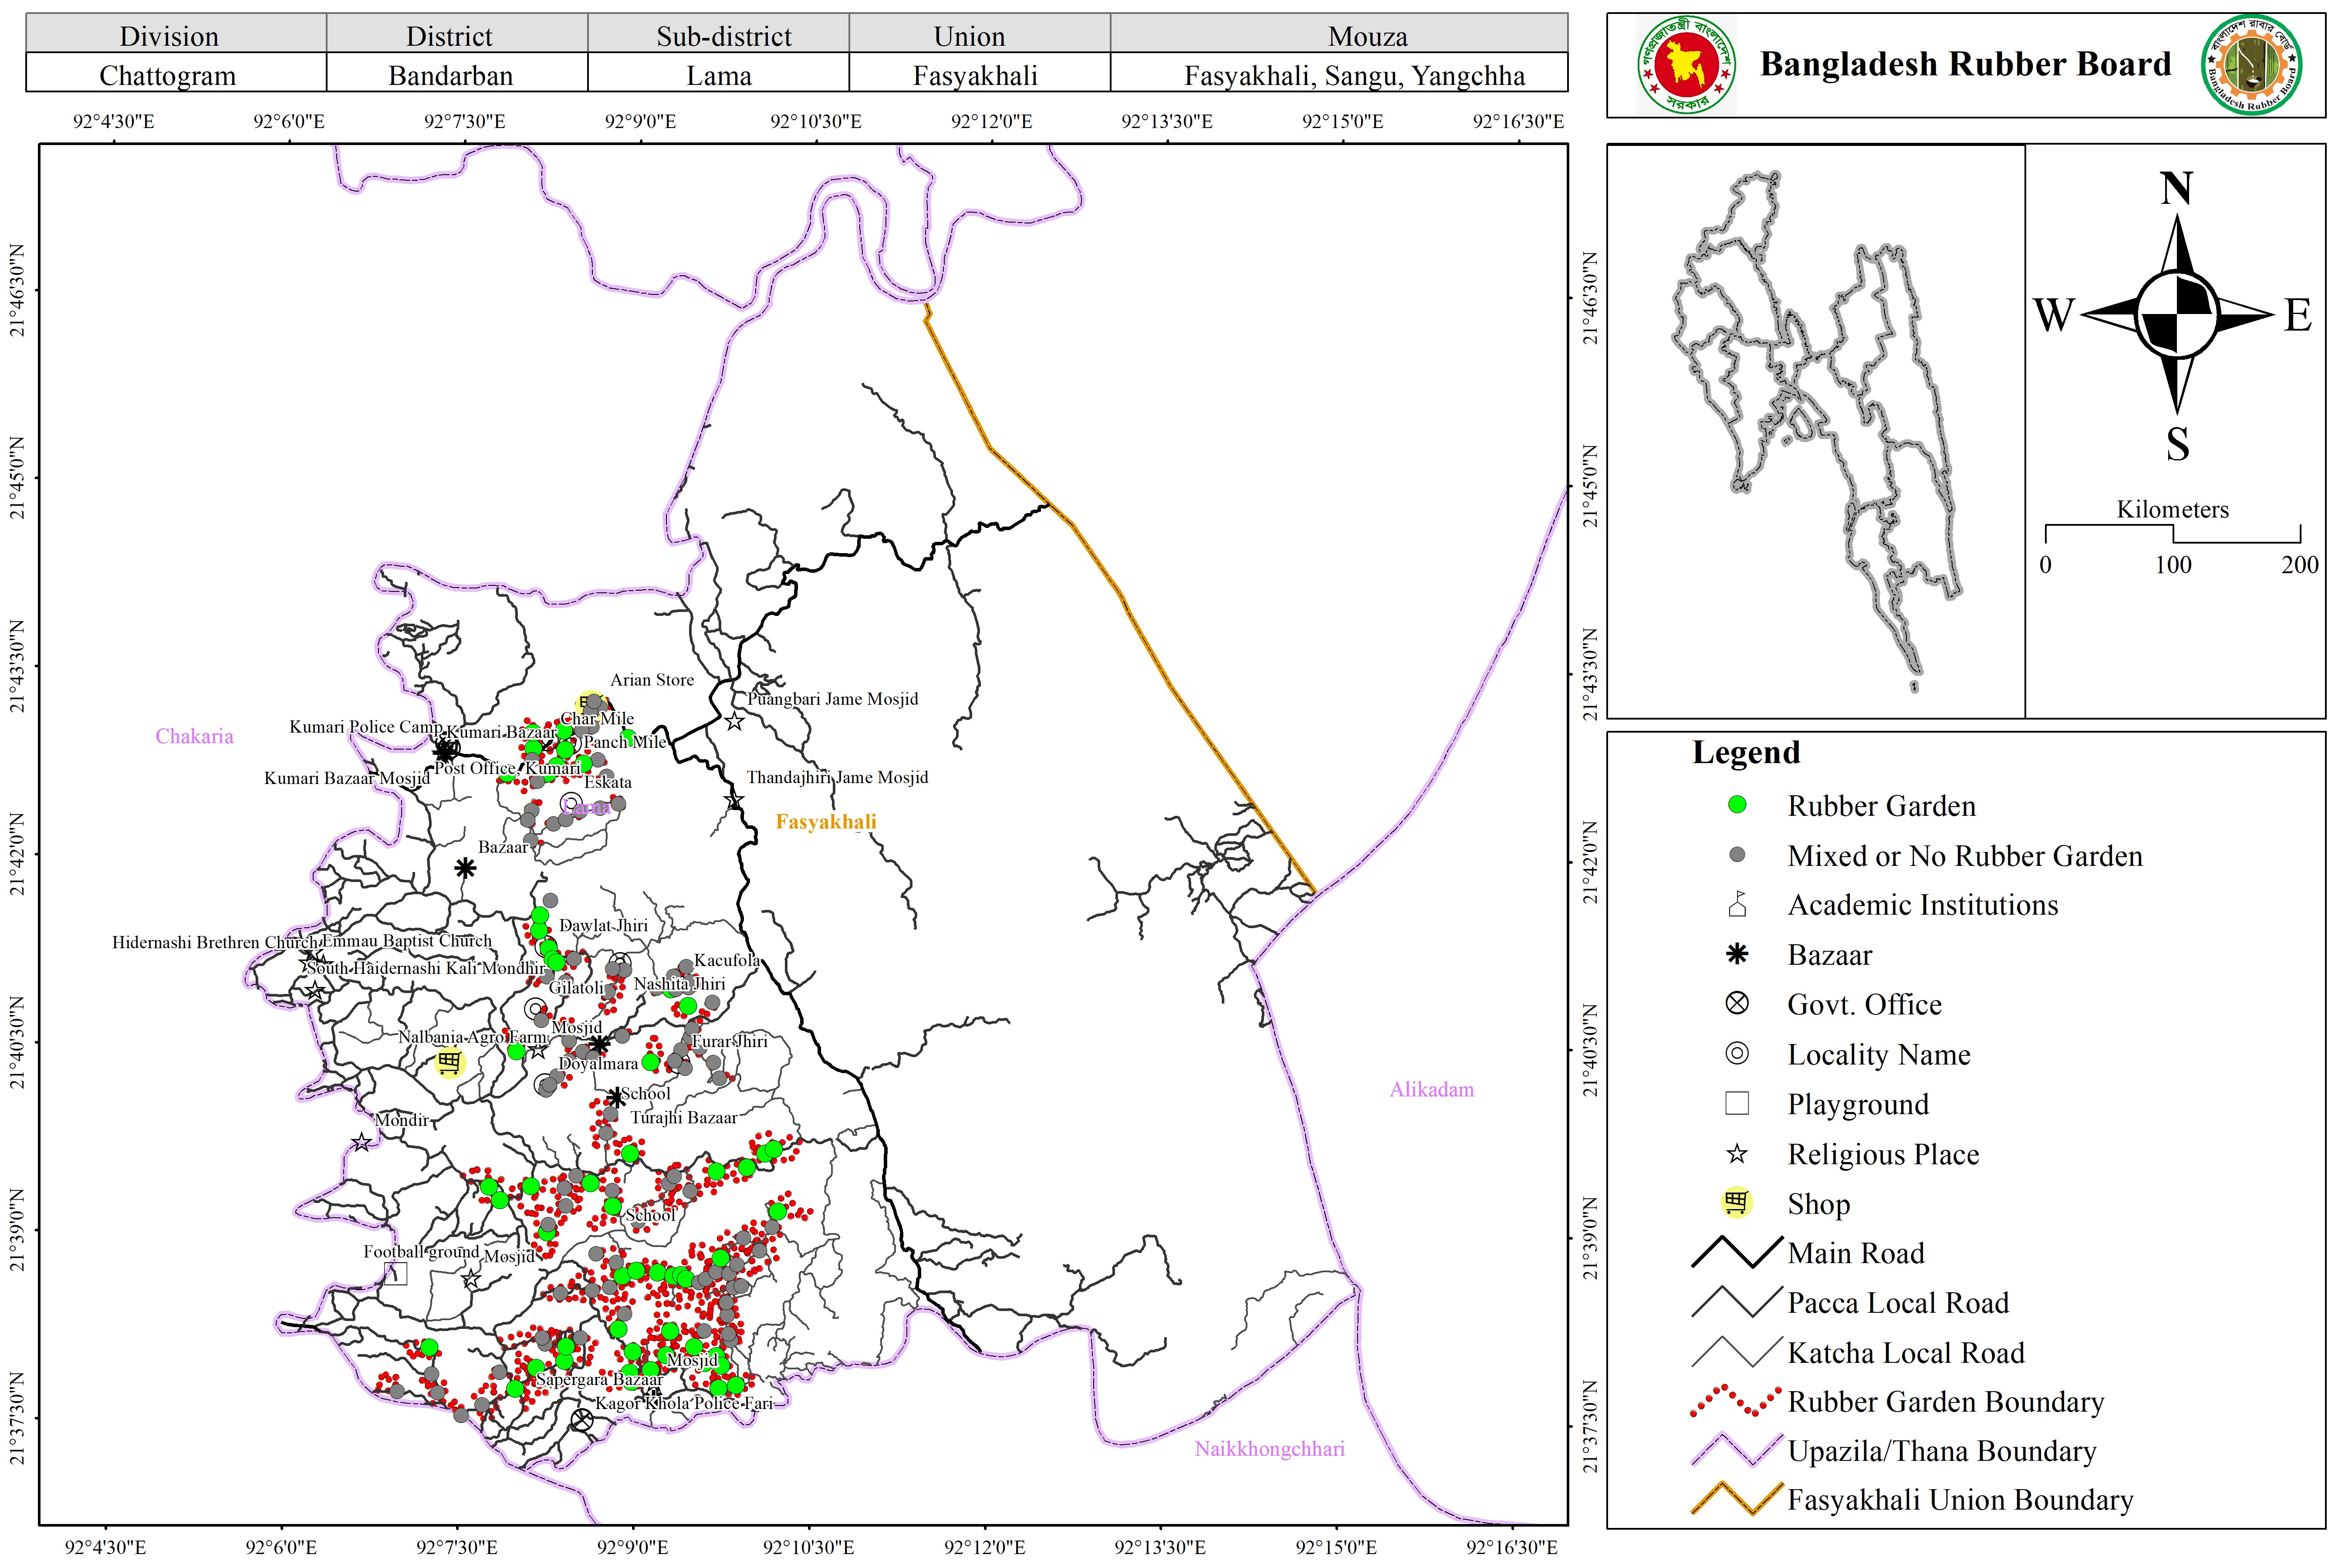Click the Mouza column header
This screenshot has width=2352, height=1568.
point(1367,36)
